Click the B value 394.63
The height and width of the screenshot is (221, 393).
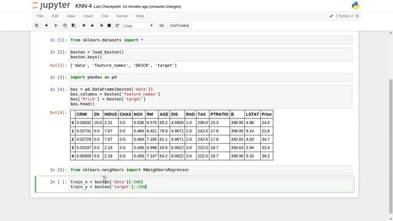pos(237,148)
